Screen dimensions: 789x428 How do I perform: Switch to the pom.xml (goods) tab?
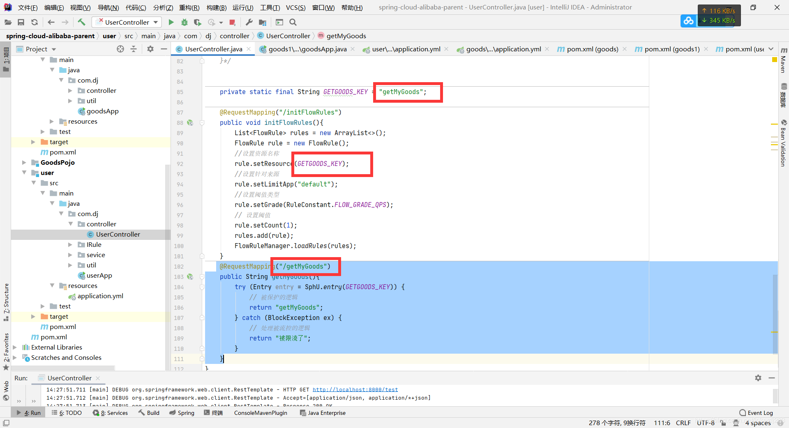coord(588,49)
